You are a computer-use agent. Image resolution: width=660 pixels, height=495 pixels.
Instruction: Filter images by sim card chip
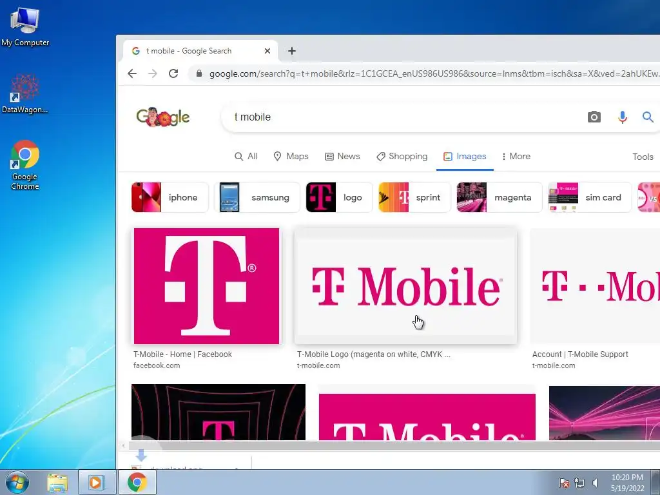pyautogui.click(x=590, y=197)
